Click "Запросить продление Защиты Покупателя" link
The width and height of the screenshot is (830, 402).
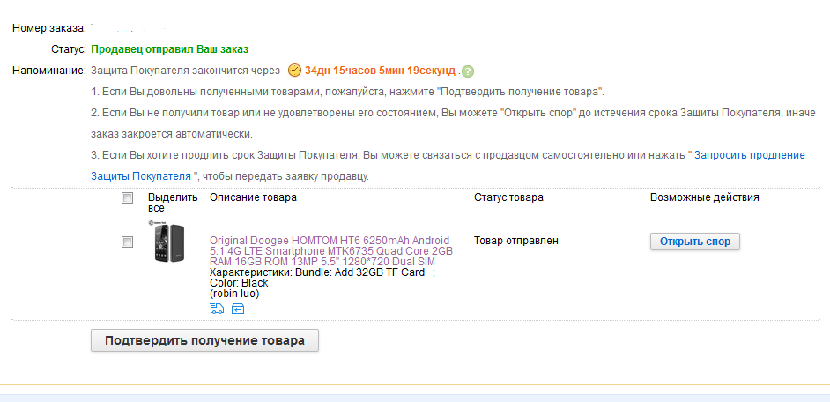click(749, 155)
